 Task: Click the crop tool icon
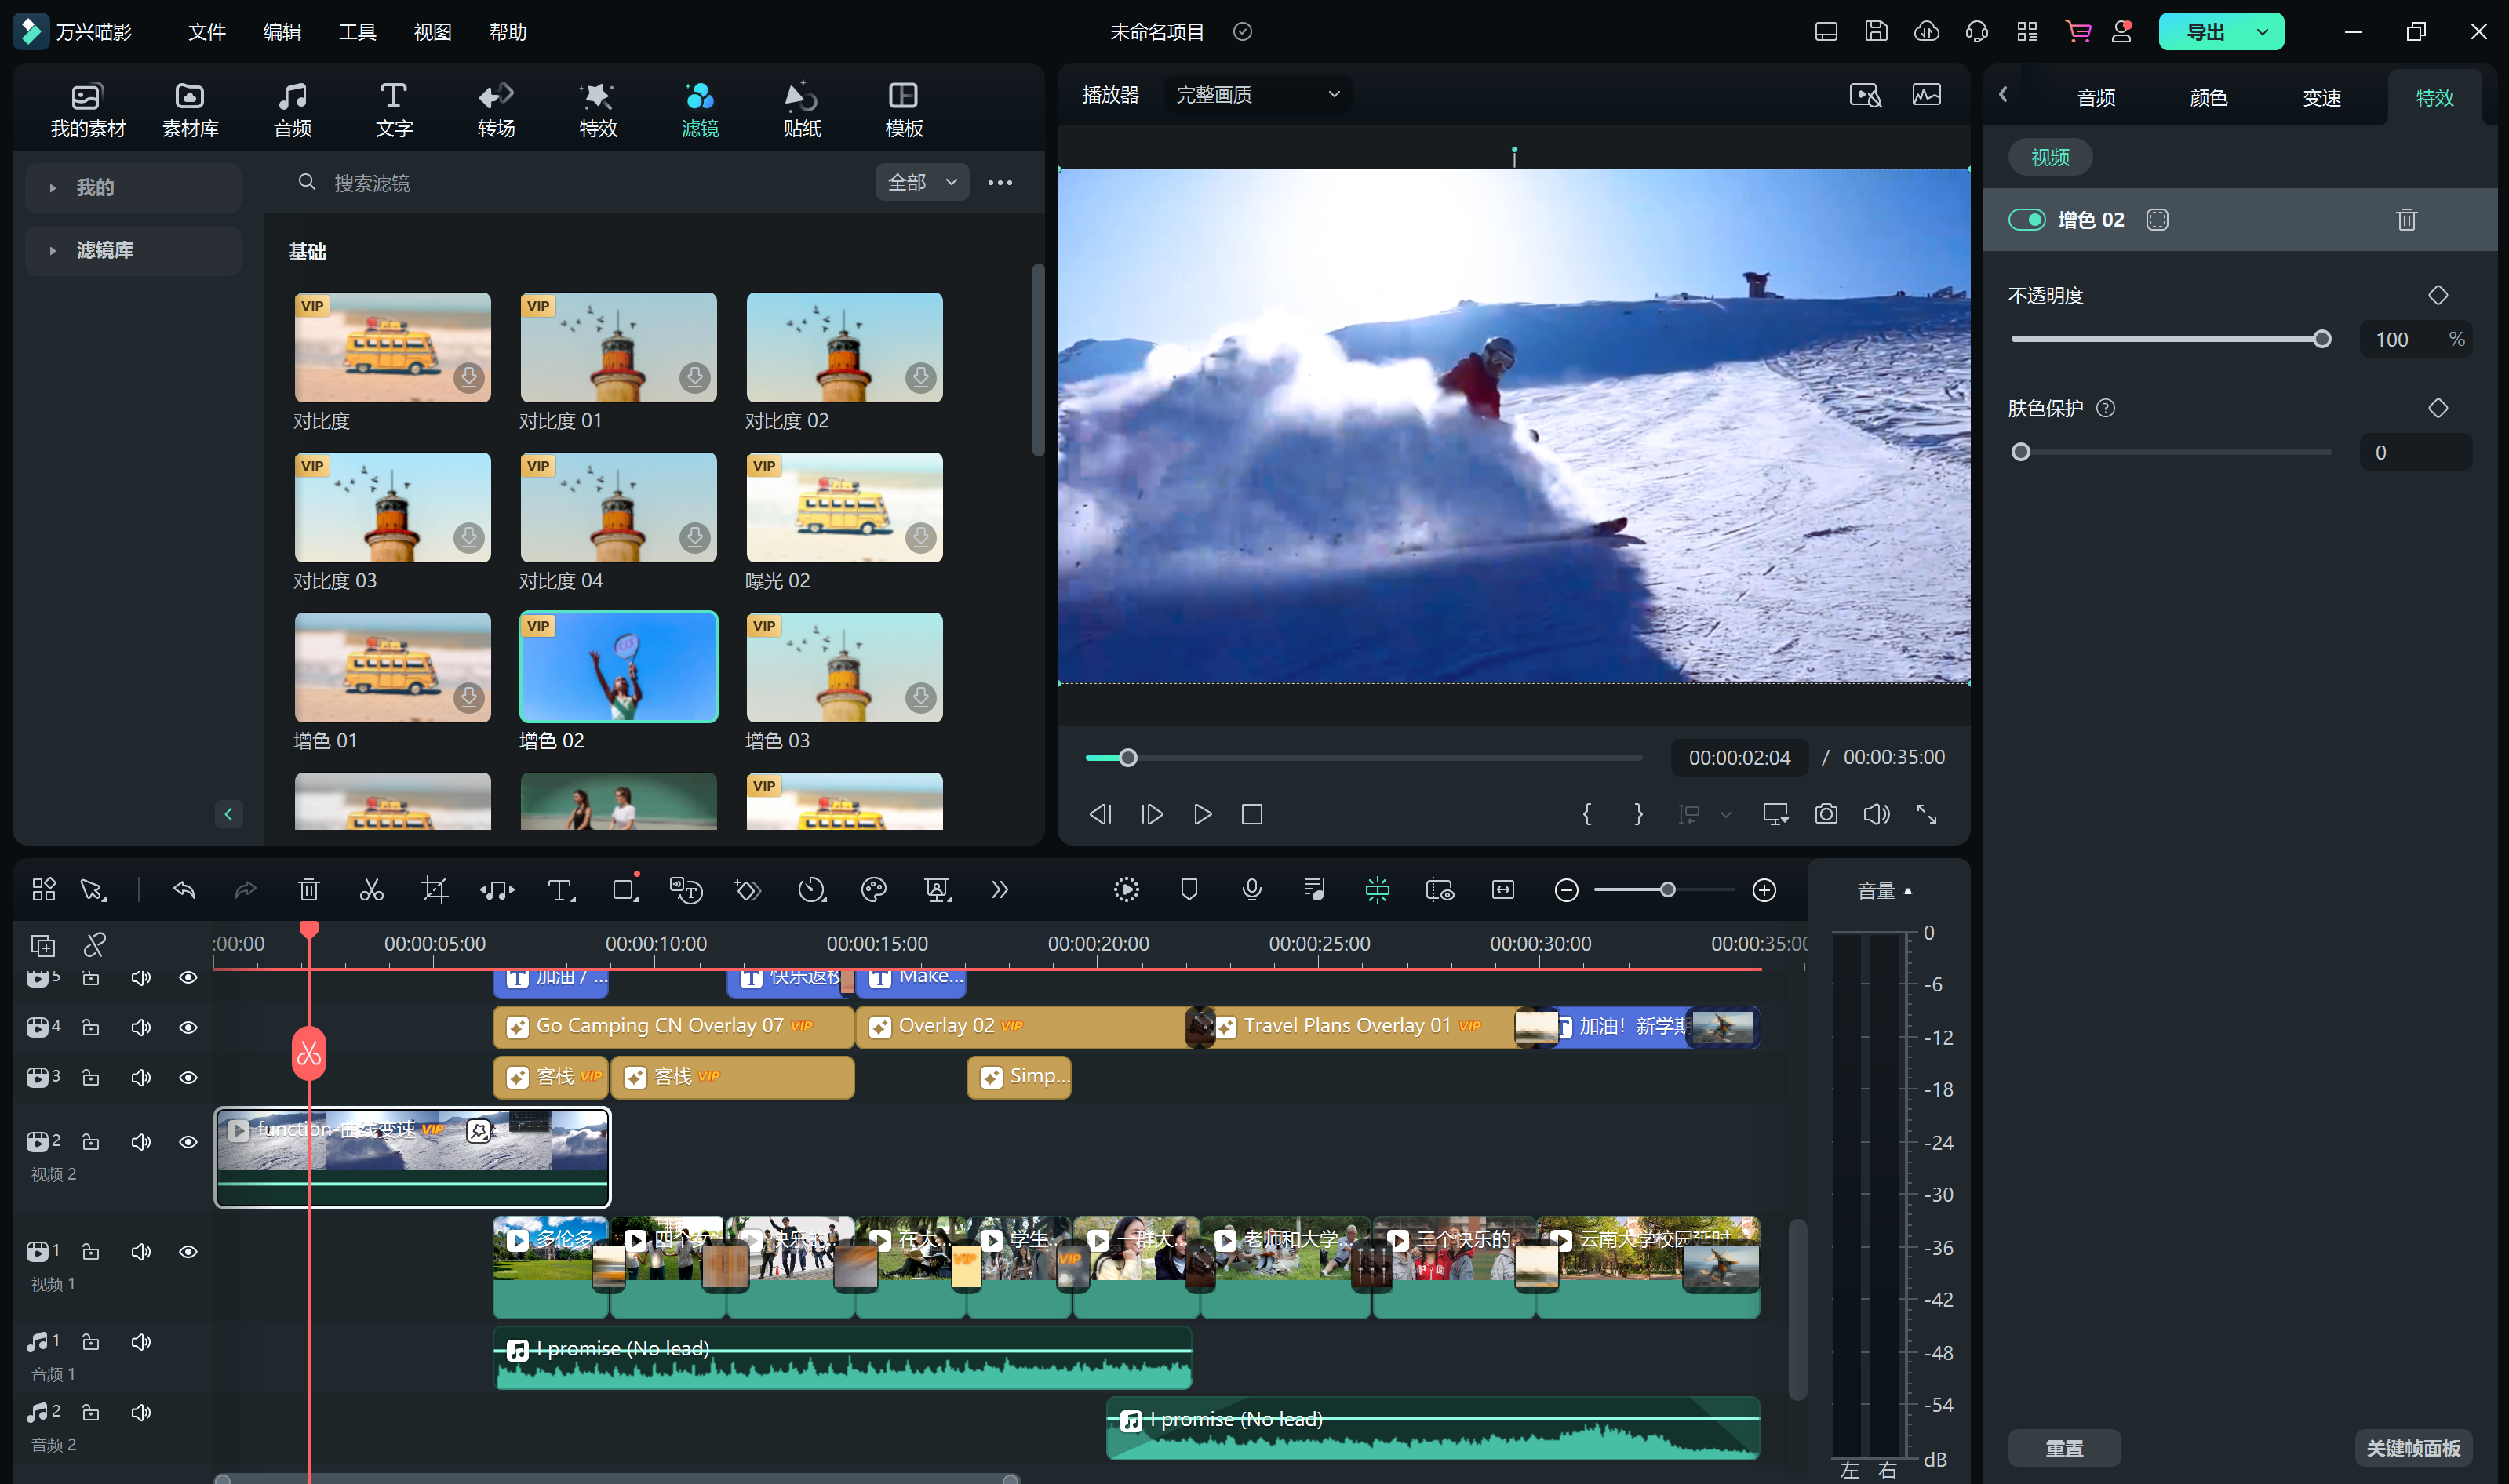(434, 889)
